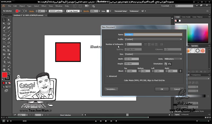Open the Essentials workspace dropdown
This screenshot has width=212, height=124.
166,6
